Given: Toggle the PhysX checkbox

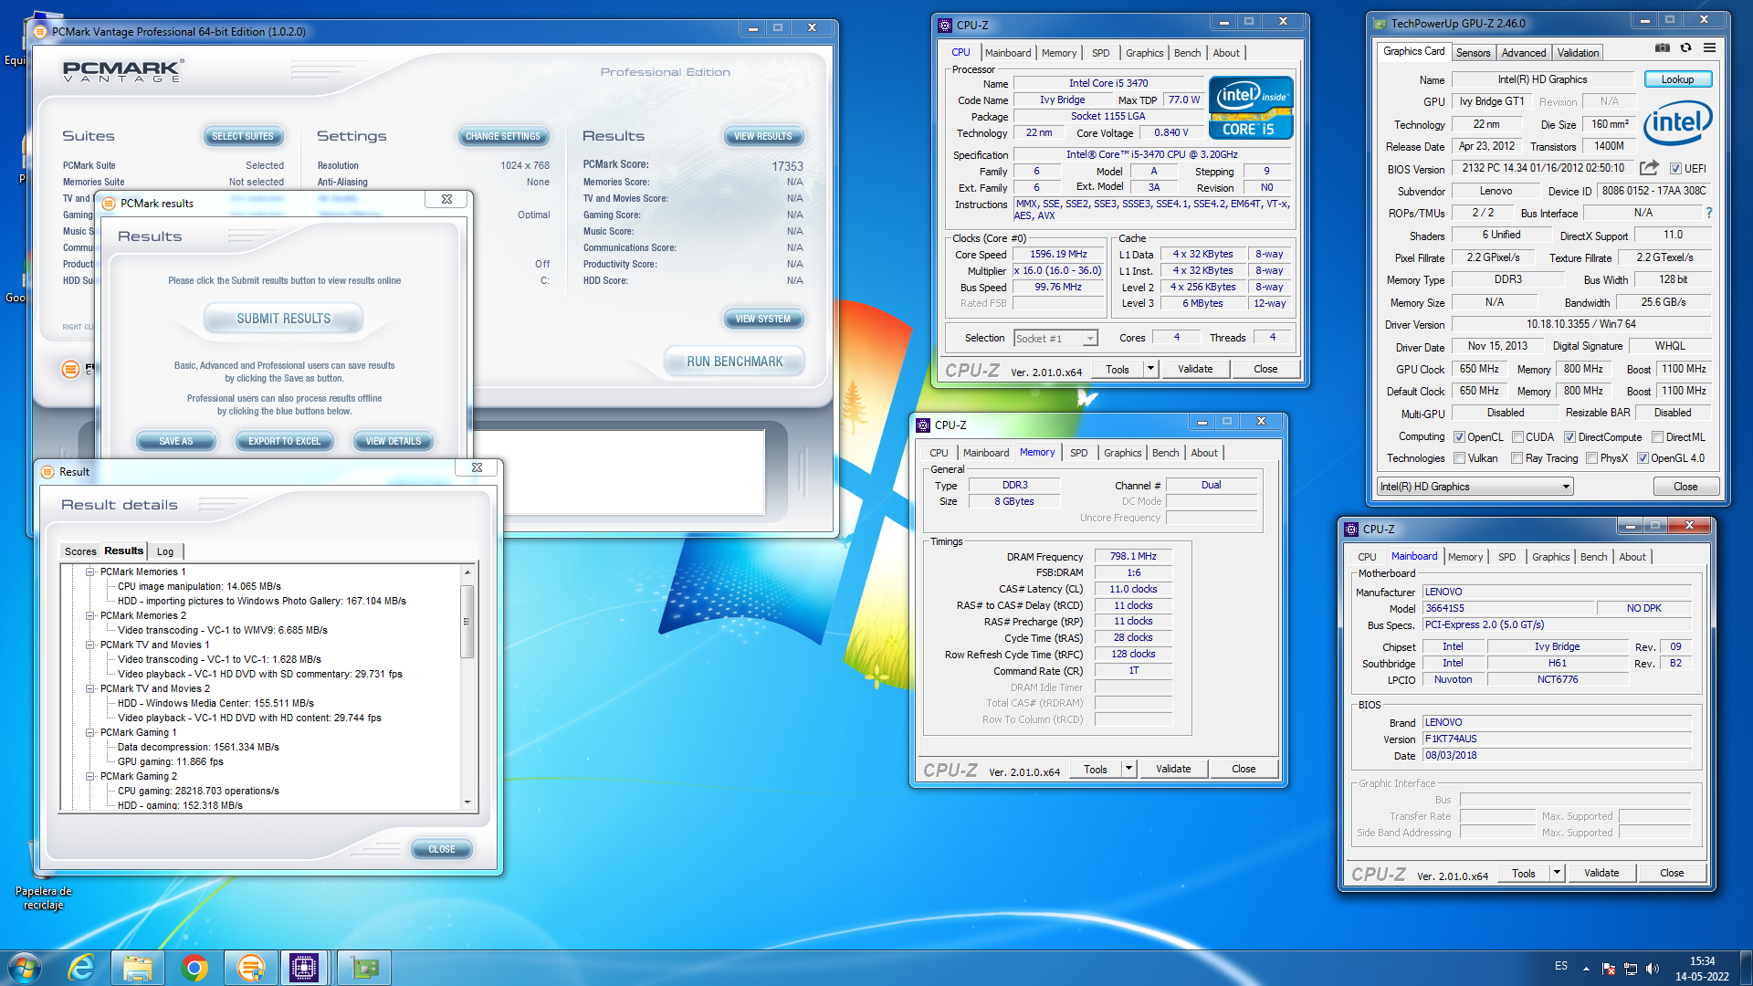Looking at the screenshot, I should [x=1591, y=458].
